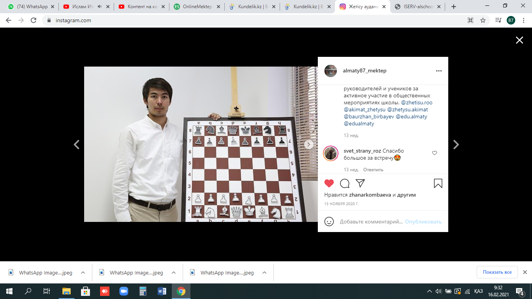The width and height of the screenshot is (532, 299).
Task: Open the @akimat_zhetysu mention
Action: [365, 109]
